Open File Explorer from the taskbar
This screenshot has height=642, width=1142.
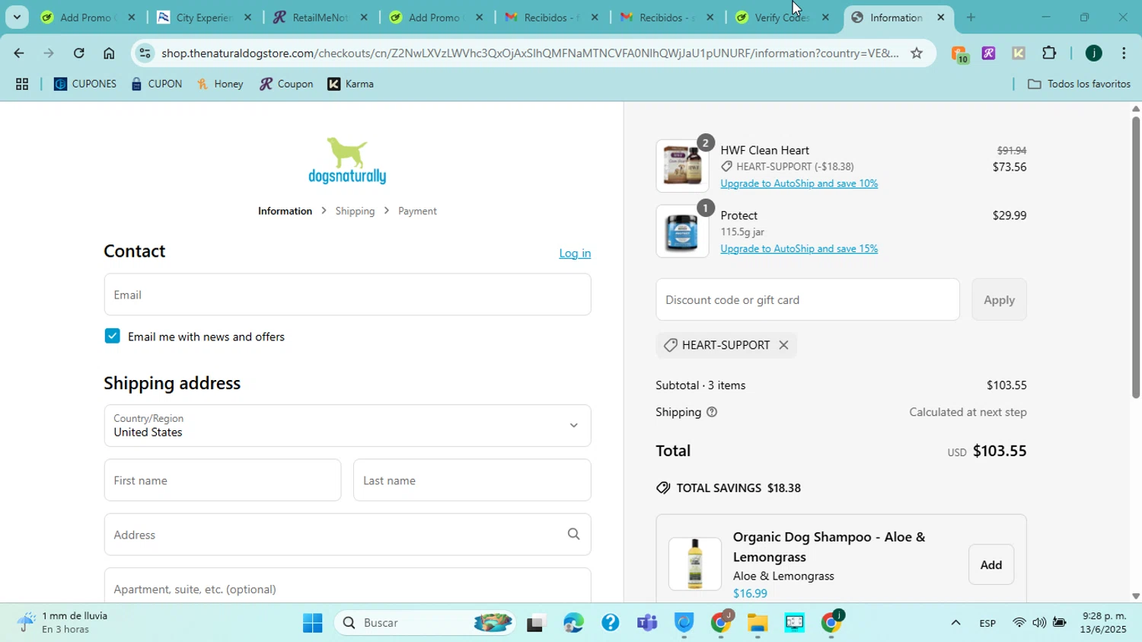[x=757, y=623]
